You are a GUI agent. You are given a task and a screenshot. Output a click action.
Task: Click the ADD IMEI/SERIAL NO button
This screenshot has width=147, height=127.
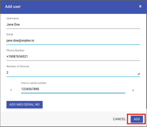click(x=24, y=104)
